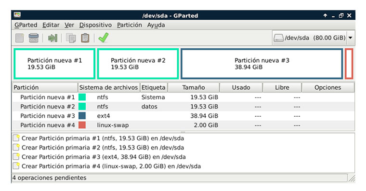Click the New partition toolbar icon
The image size is (366, 191).
20,38
